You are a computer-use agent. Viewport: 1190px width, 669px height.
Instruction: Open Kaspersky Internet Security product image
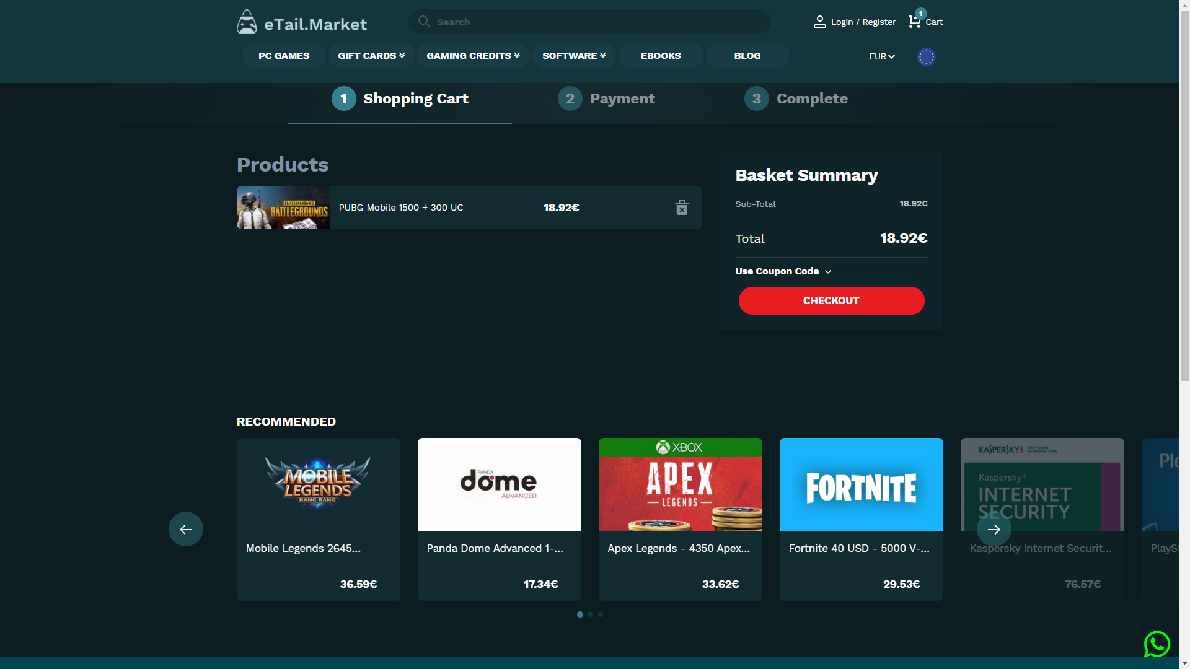pos(1042,484)
